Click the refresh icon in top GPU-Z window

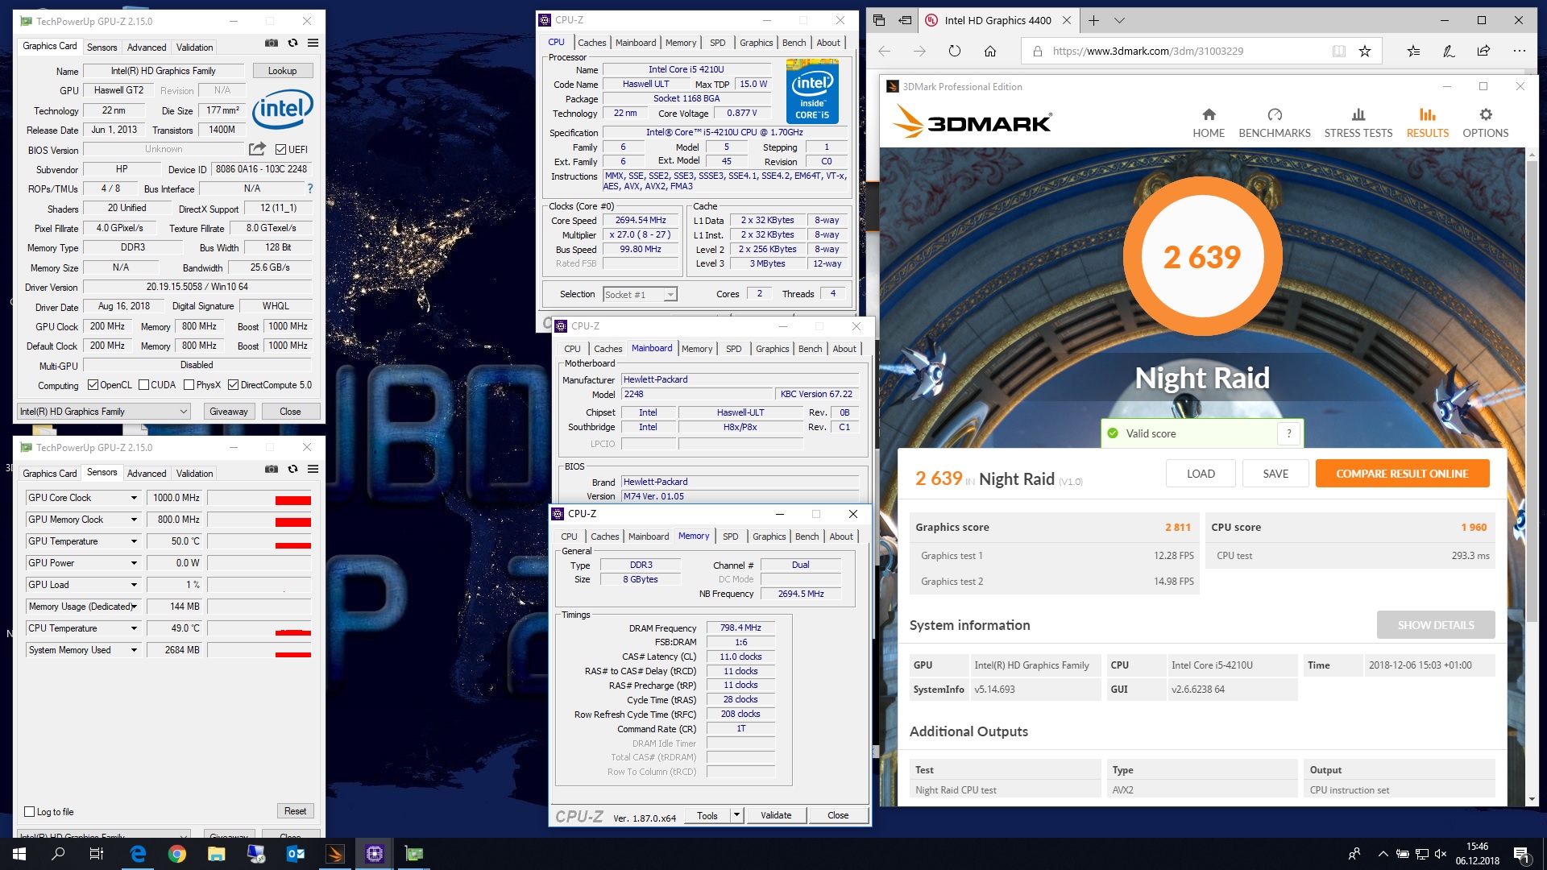click(293, 43)
